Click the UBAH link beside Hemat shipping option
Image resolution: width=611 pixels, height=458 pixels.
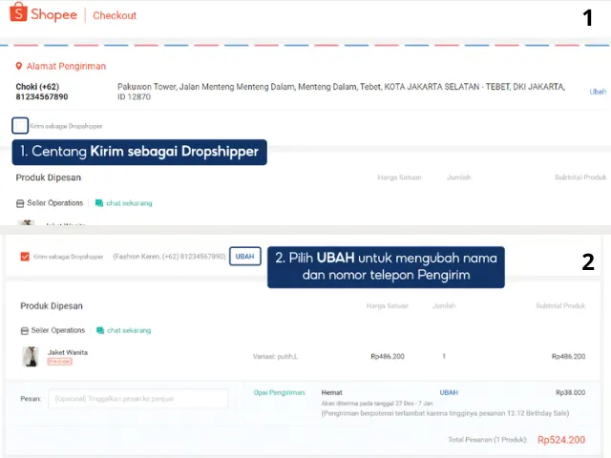pyautogui.click(x=449, y=392)
